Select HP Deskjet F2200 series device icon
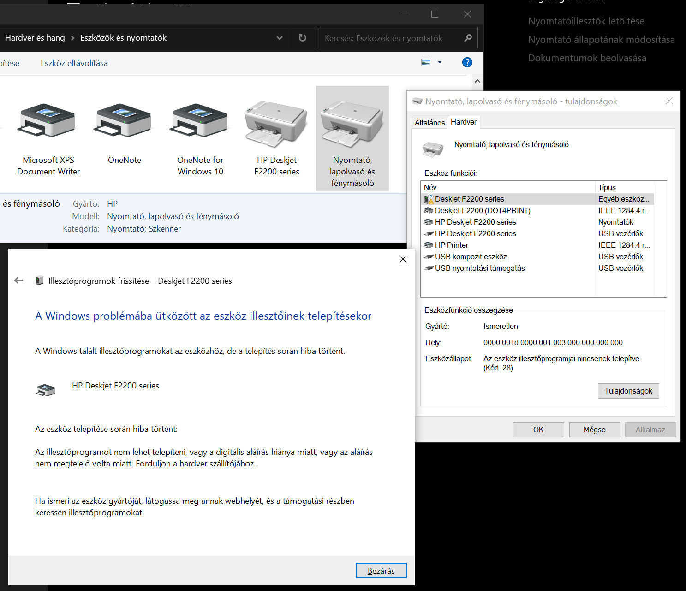Image resolution: width=686 pixels, height=591 pixels. 275,123
